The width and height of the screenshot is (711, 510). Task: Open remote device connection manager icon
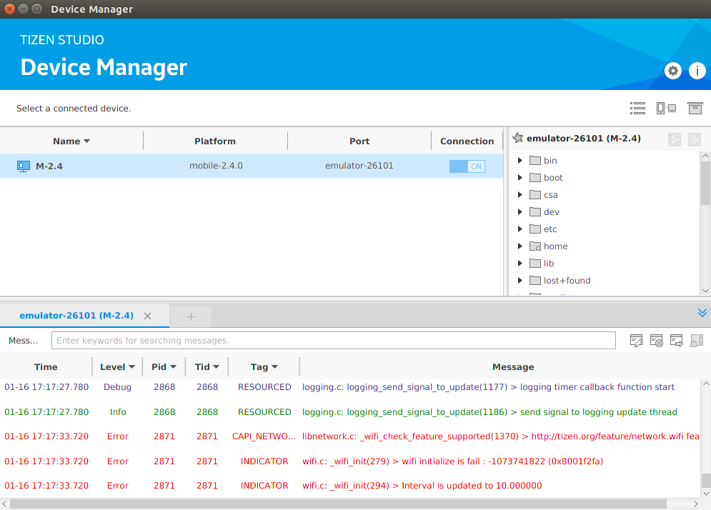point(666,109)
